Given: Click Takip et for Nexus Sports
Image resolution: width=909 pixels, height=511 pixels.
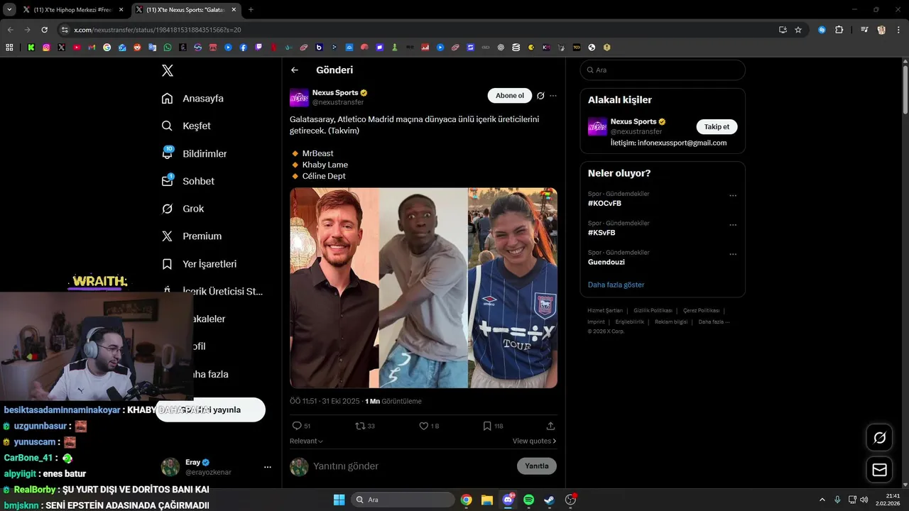Looking at the screenshot, I should point(717,127).
